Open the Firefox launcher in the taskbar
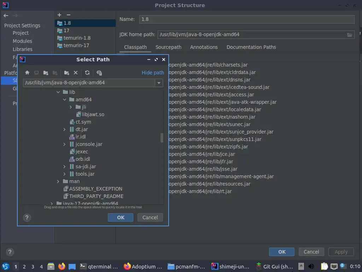 [62, 266]
